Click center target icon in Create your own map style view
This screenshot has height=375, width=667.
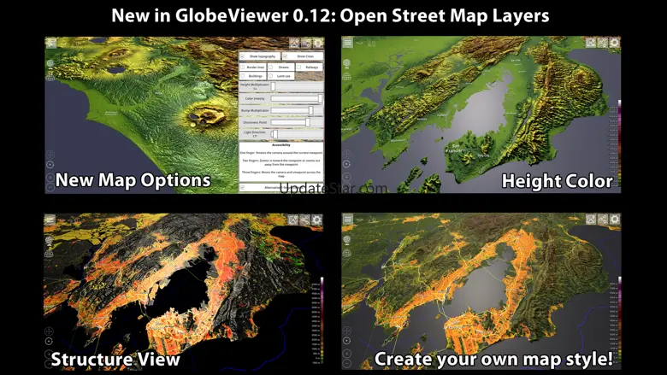coord(346,341)
